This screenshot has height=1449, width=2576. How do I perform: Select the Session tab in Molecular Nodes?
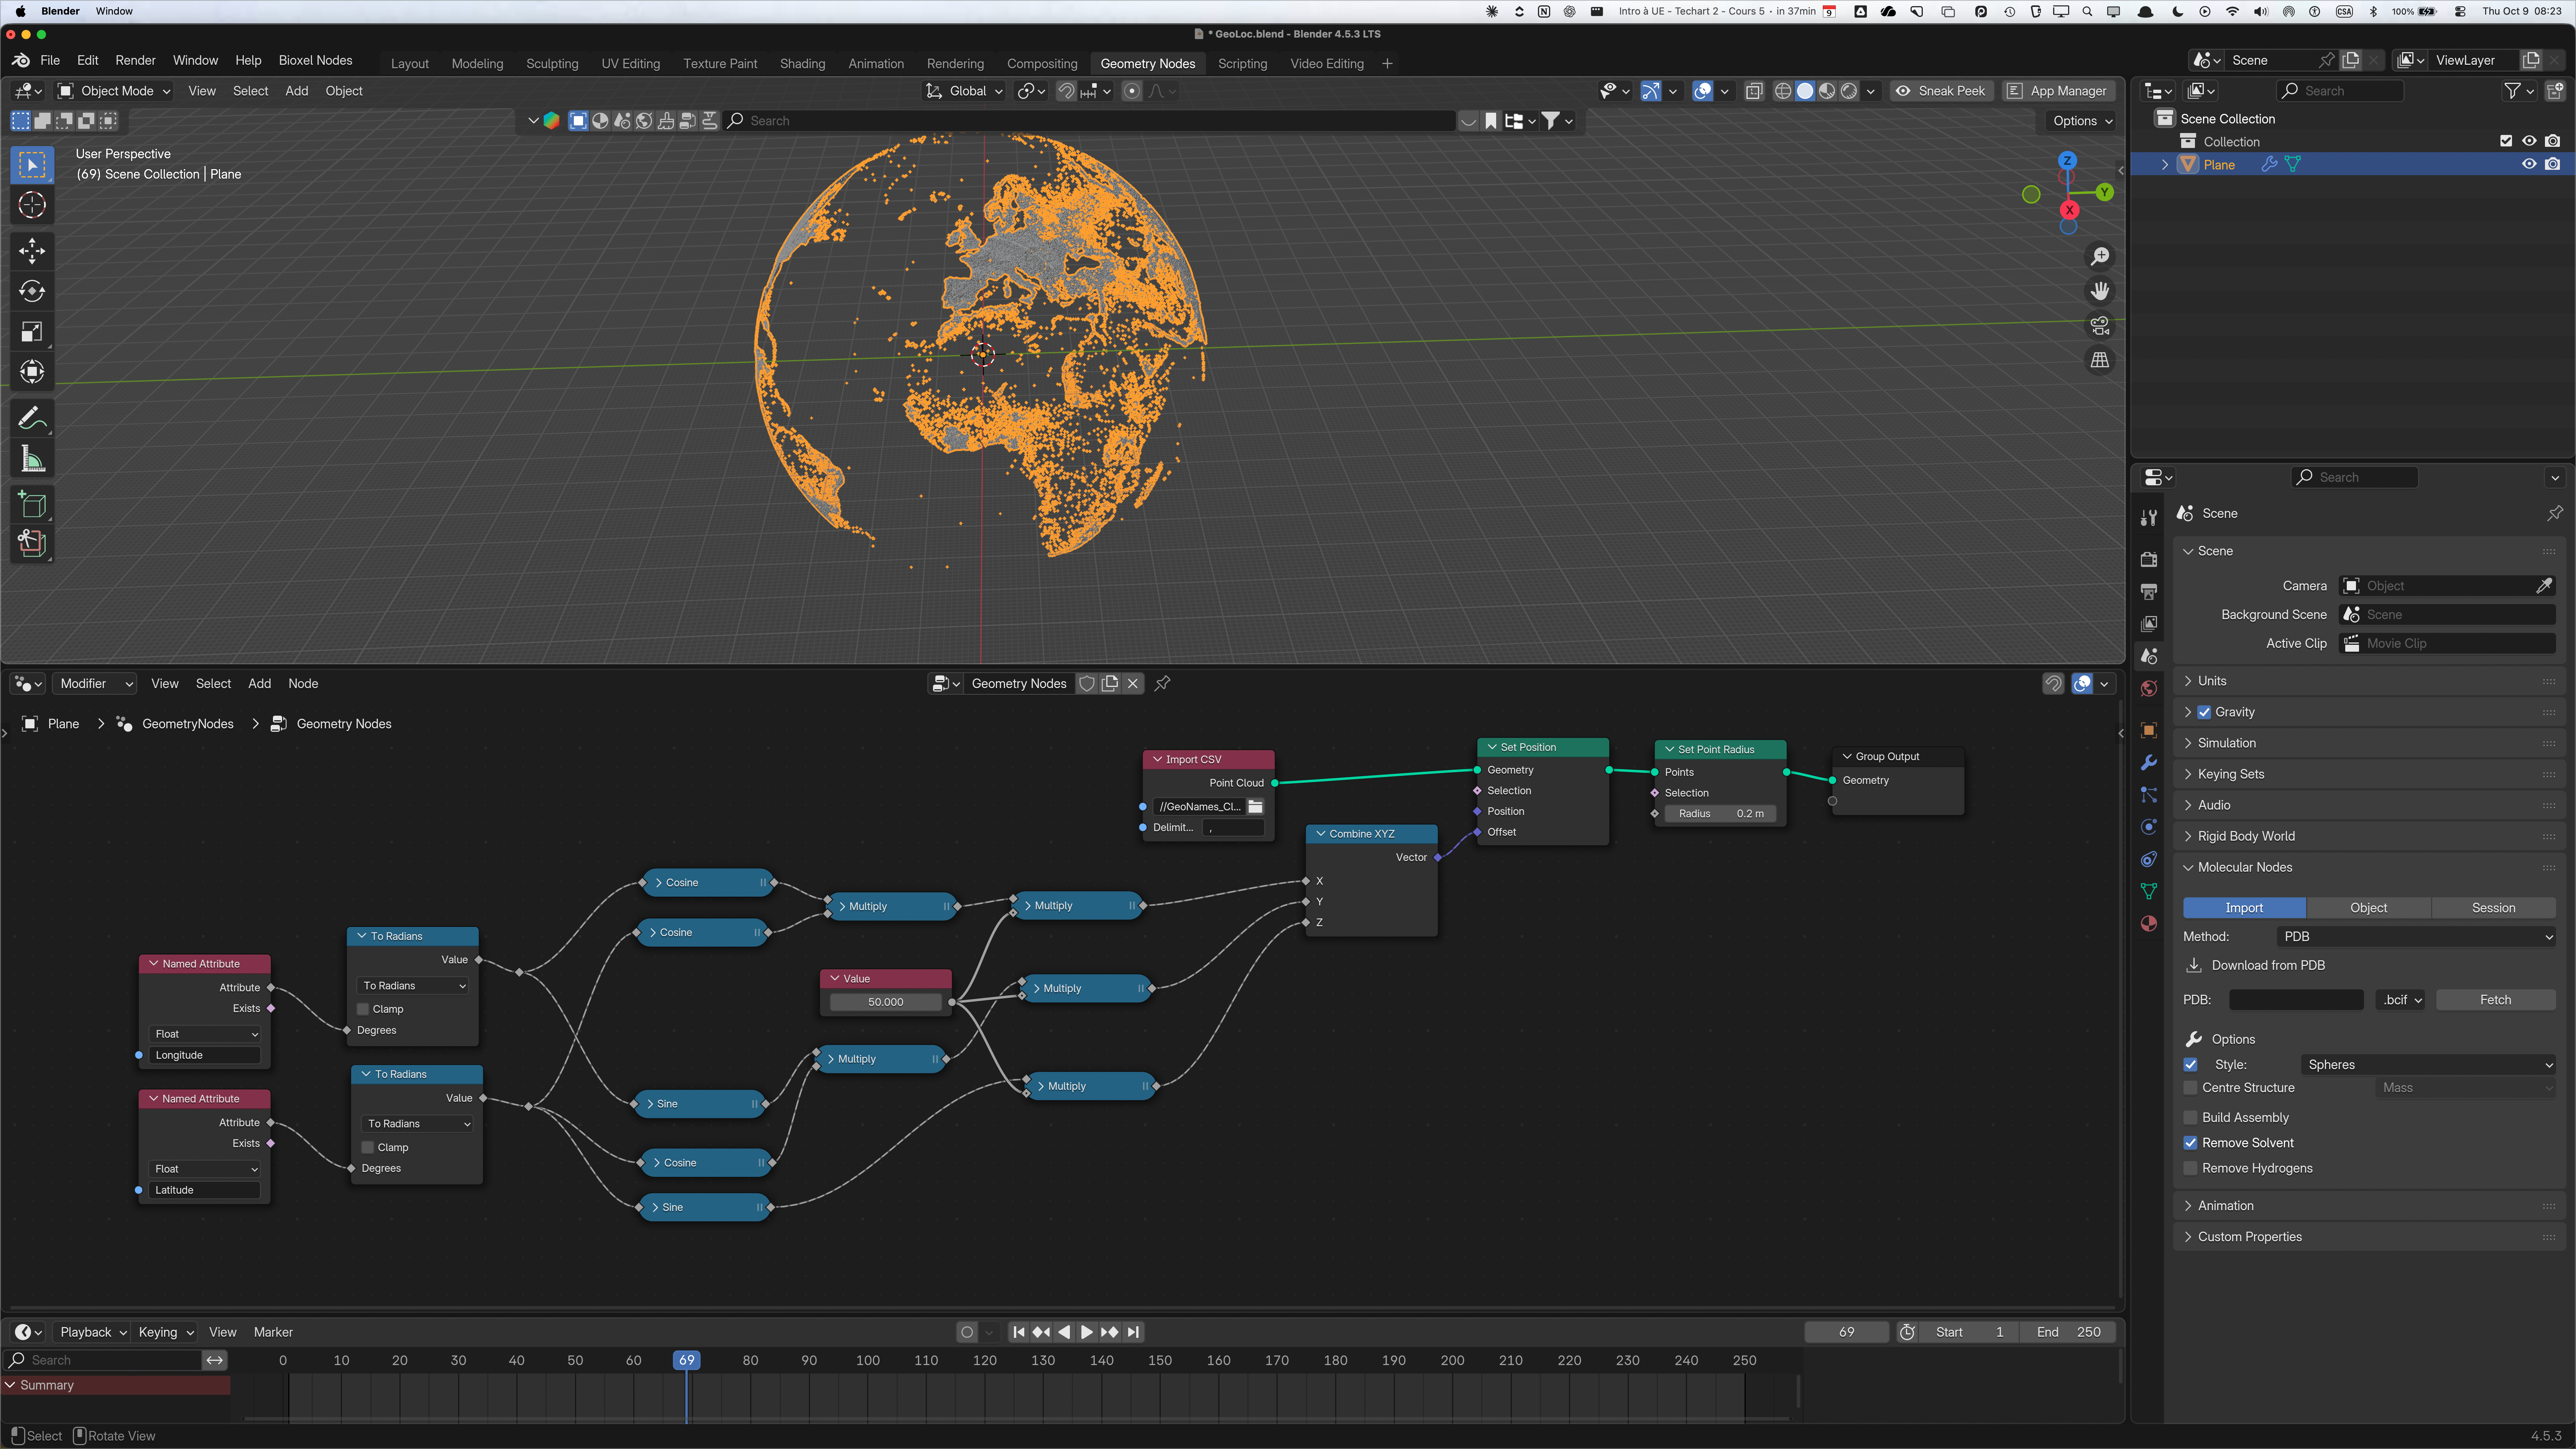[x=2493, y=908]
